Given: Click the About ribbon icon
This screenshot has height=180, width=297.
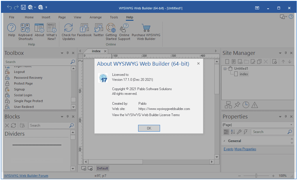Looking at the screenshot, I should [39, 30].
